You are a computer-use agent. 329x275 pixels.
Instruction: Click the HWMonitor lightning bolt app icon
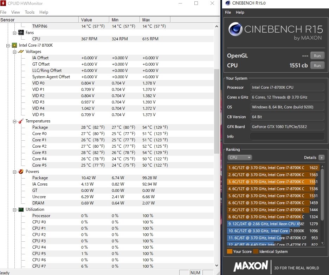3,3
